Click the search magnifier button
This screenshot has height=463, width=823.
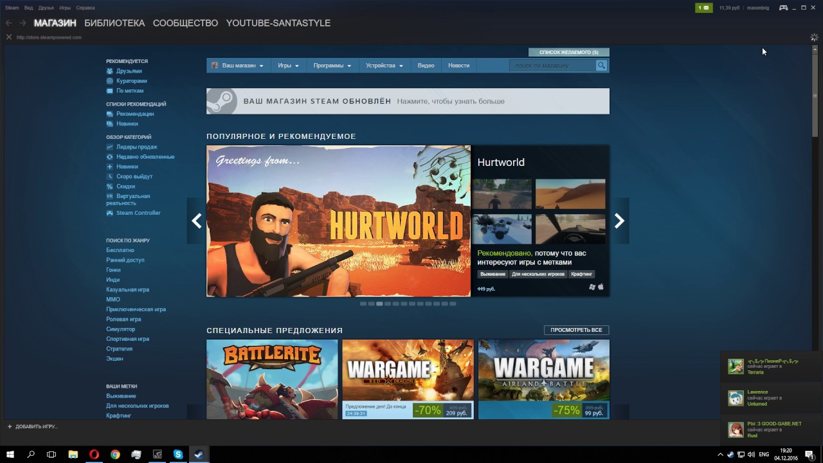point(601,66)
